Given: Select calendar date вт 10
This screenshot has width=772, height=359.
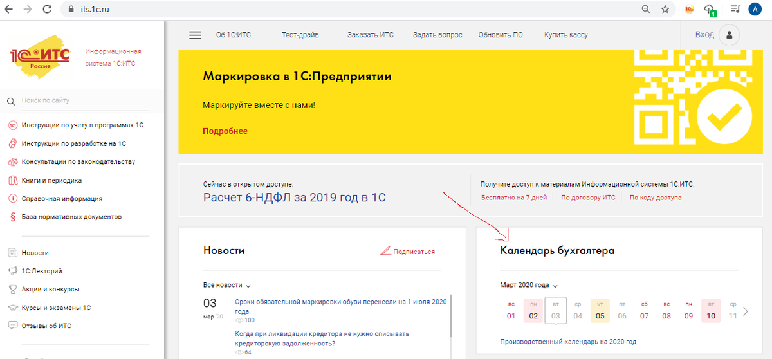Looking at the screenshot, I should [711, 310].
